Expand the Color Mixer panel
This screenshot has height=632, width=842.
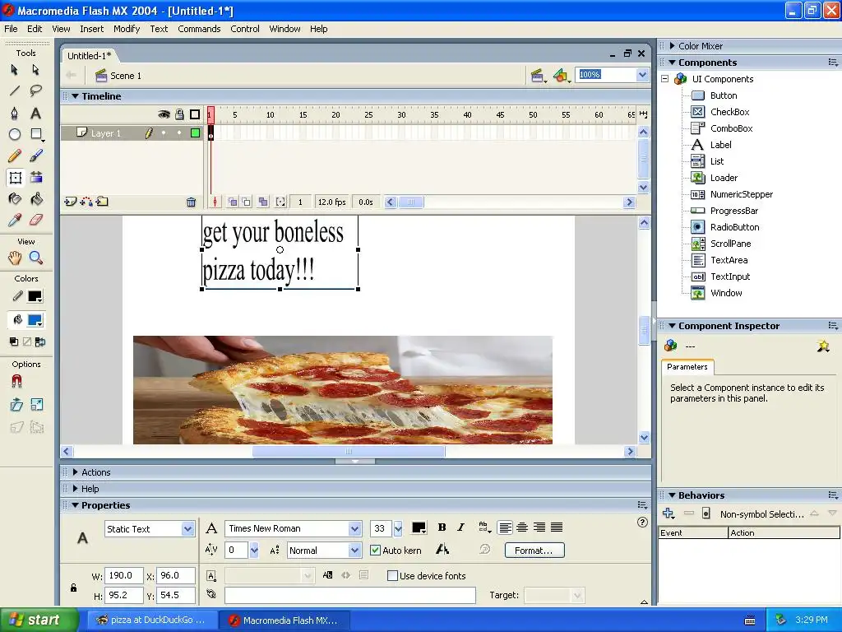coord(673,46)
